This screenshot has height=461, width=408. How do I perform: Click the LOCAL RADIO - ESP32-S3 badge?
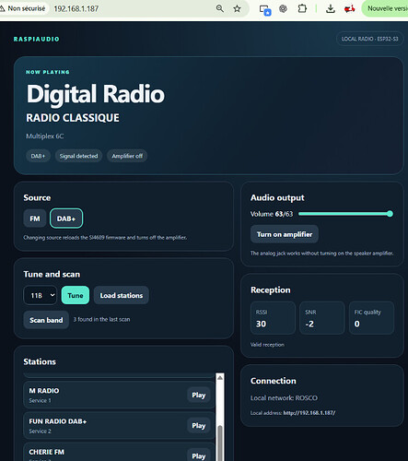[x=369, y=39]
